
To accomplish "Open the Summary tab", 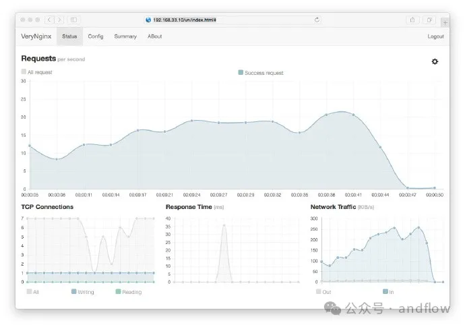I will click(125, 36).
